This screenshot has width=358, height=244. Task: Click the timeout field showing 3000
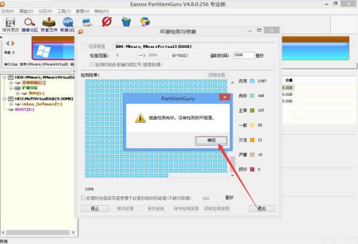(x=244, y=55)
